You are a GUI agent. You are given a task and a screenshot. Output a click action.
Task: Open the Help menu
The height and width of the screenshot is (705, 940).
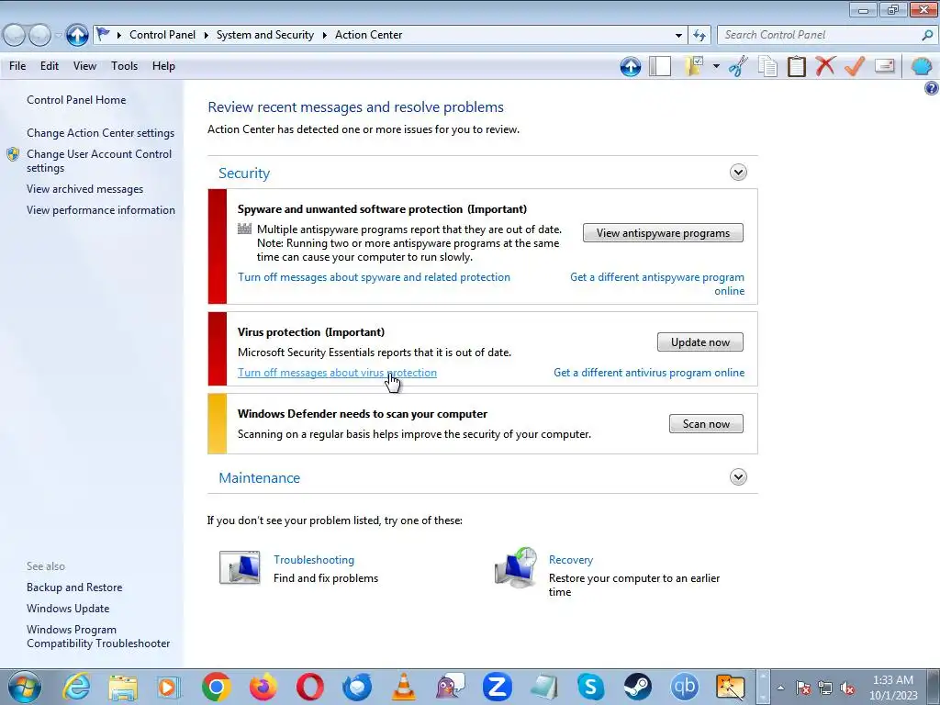(x=163, y=66)
